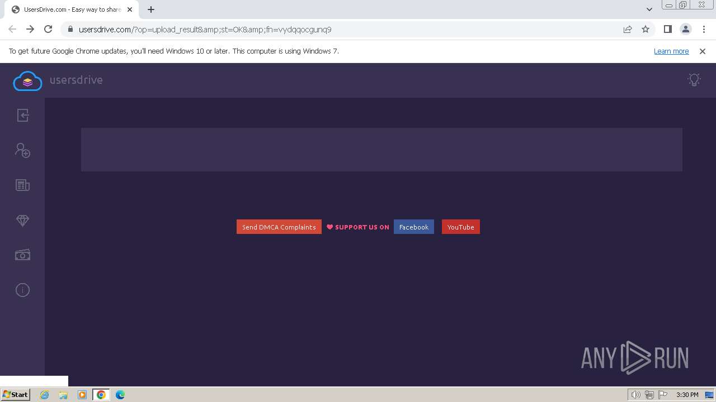Open the Chrome side panel icon
This screenshot has width=716, height=402.
[x=668, y=29]
